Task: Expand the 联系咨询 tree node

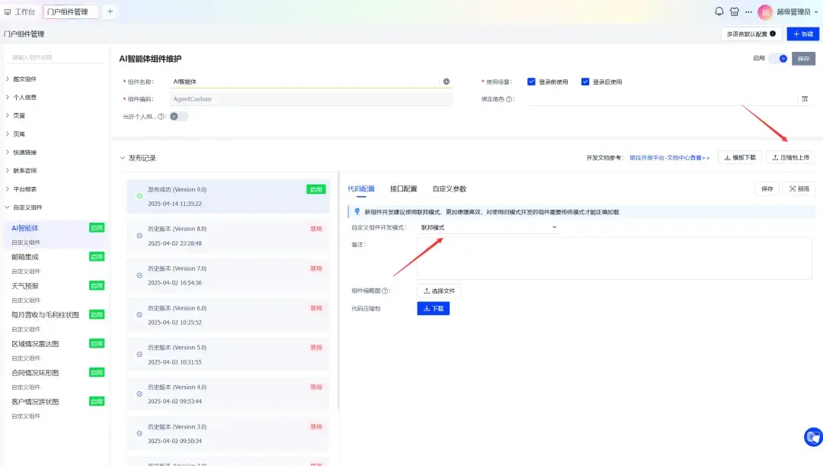Action: tap(8, 170)
